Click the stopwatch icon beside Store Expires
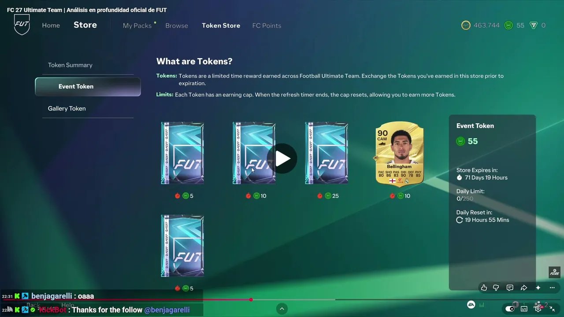 [460, 177]
